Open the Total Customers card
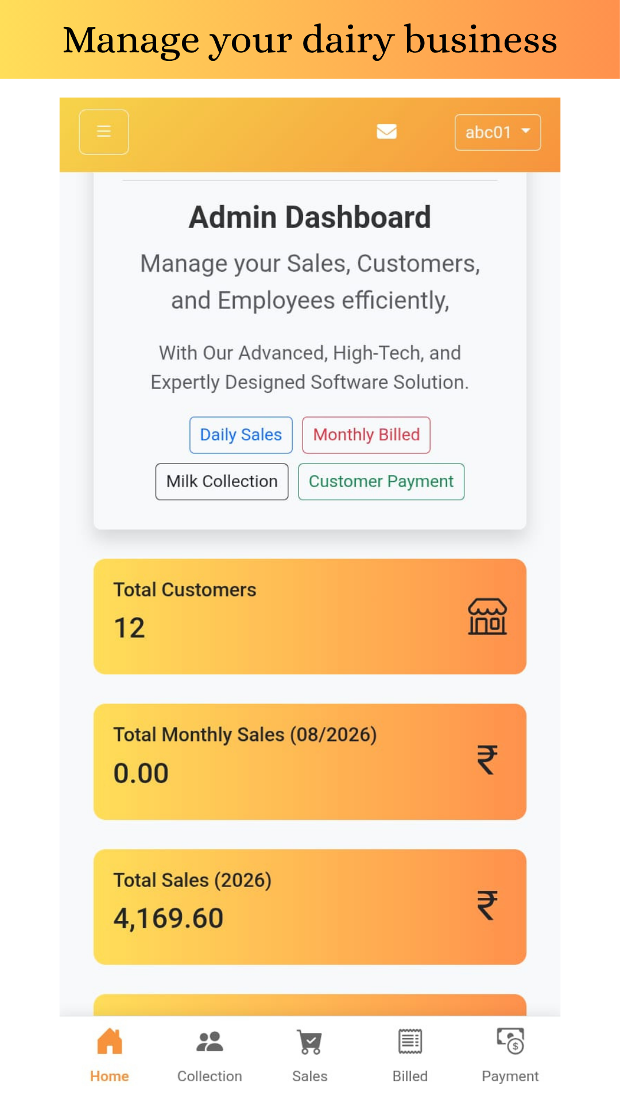Image resolution: width=620 pixels, height=1103 pixels. (310, 616)
